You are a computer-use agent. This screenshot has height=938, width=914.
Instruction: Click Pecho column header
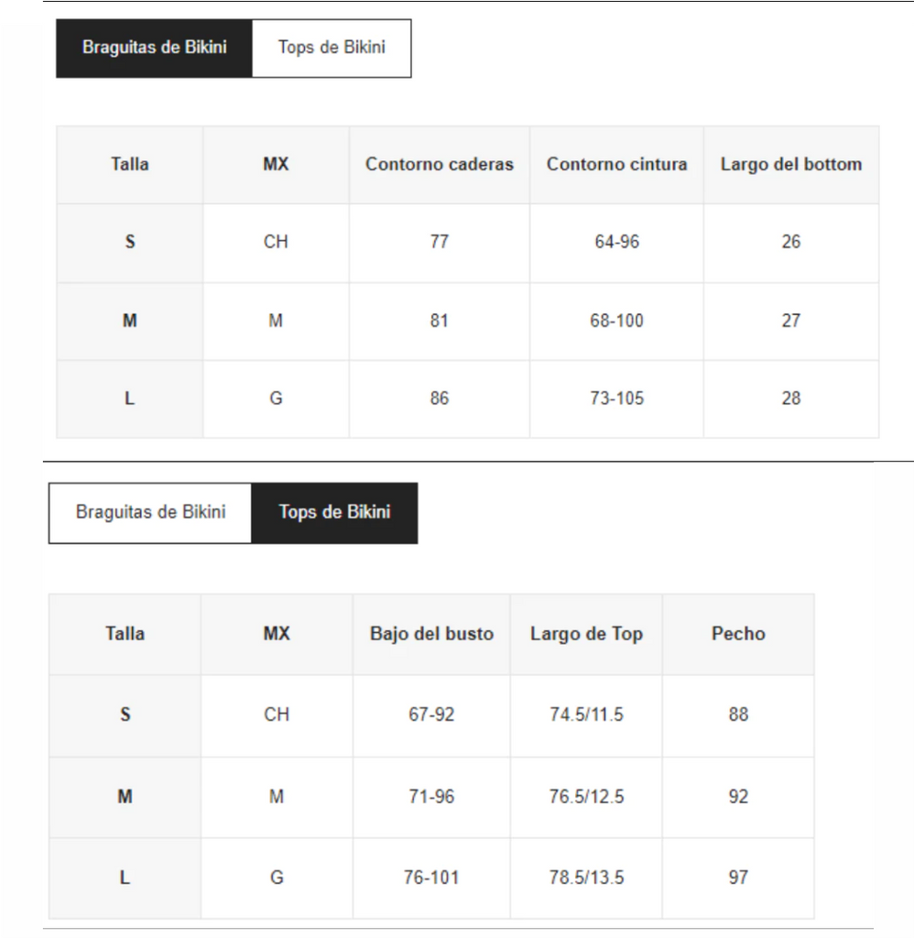[738, 634]
